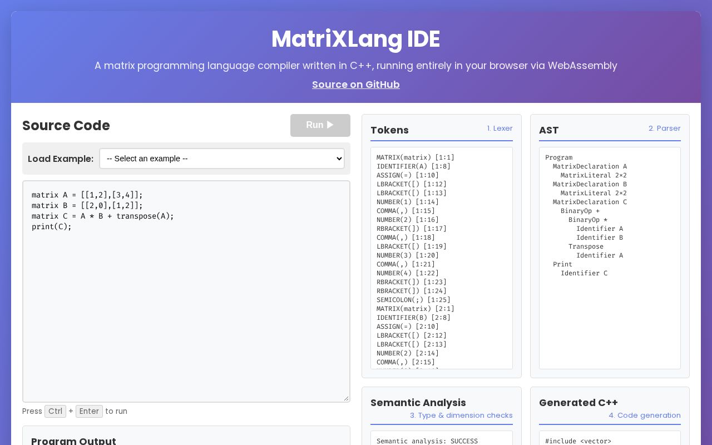Click the 'Enter' key hint

tap(89, 411)
